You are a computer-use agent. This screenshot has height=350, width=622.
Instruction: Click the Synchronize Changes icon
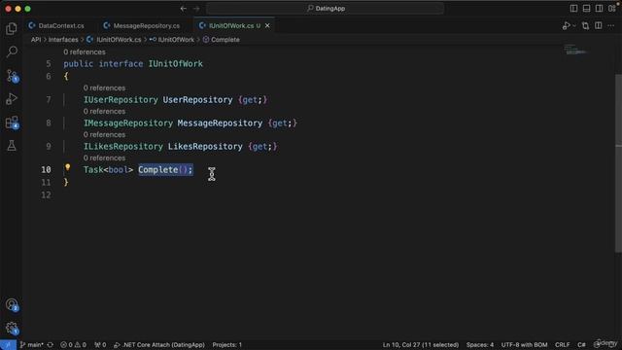[x=51, y=345]
